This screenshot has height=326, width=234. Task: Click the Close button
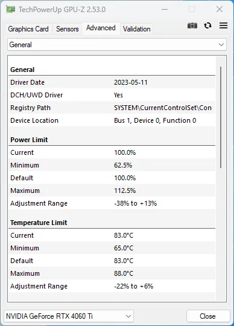tap(208, 316)
